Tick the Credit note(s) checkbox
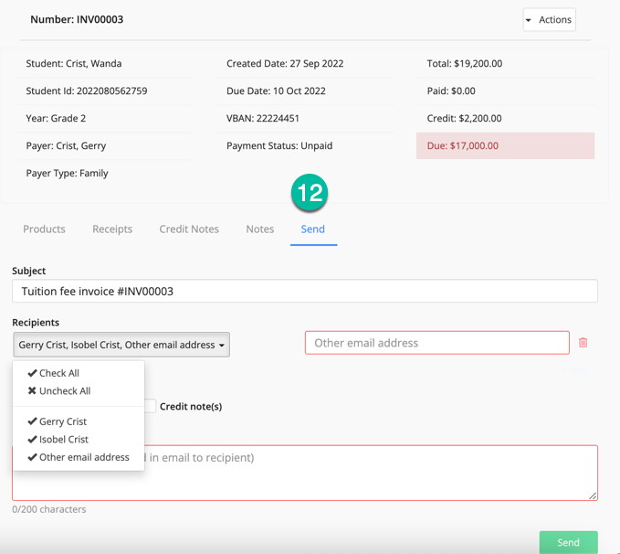 click(x=151, y=406)
